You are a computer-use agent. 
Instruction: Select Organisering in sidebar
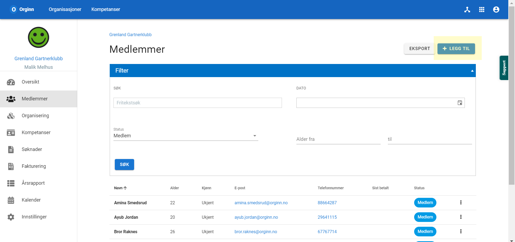(39, 116)
